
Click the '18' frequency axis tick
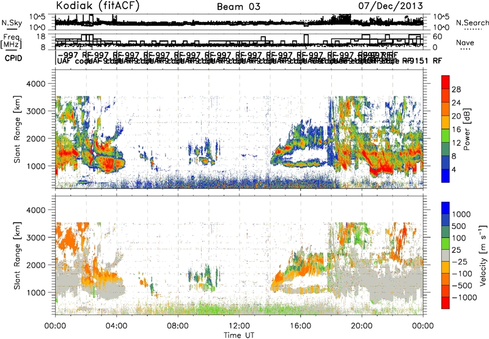[x=41, y=37]
